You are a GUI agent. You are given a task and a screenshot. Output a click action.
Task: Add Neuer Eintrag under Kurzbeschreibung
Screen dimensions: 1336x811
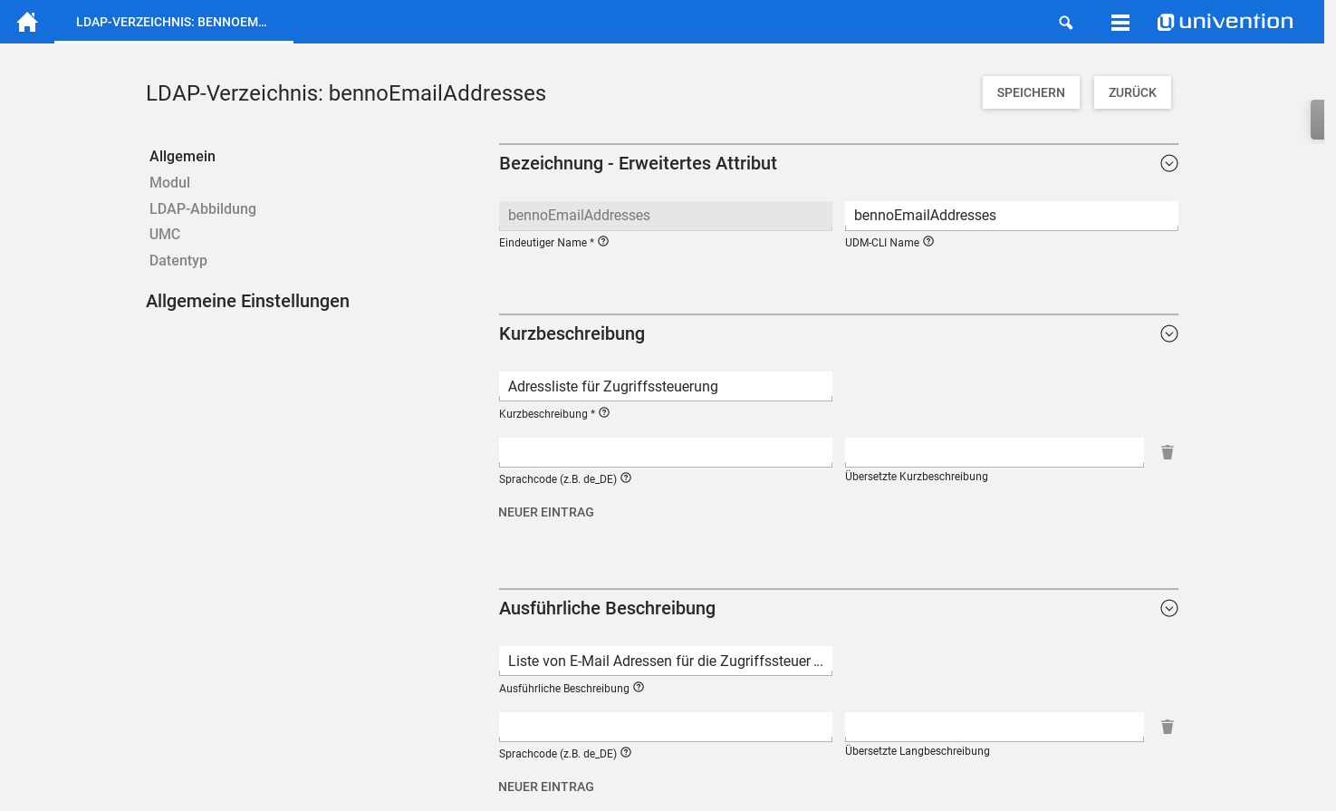point(546,512)
